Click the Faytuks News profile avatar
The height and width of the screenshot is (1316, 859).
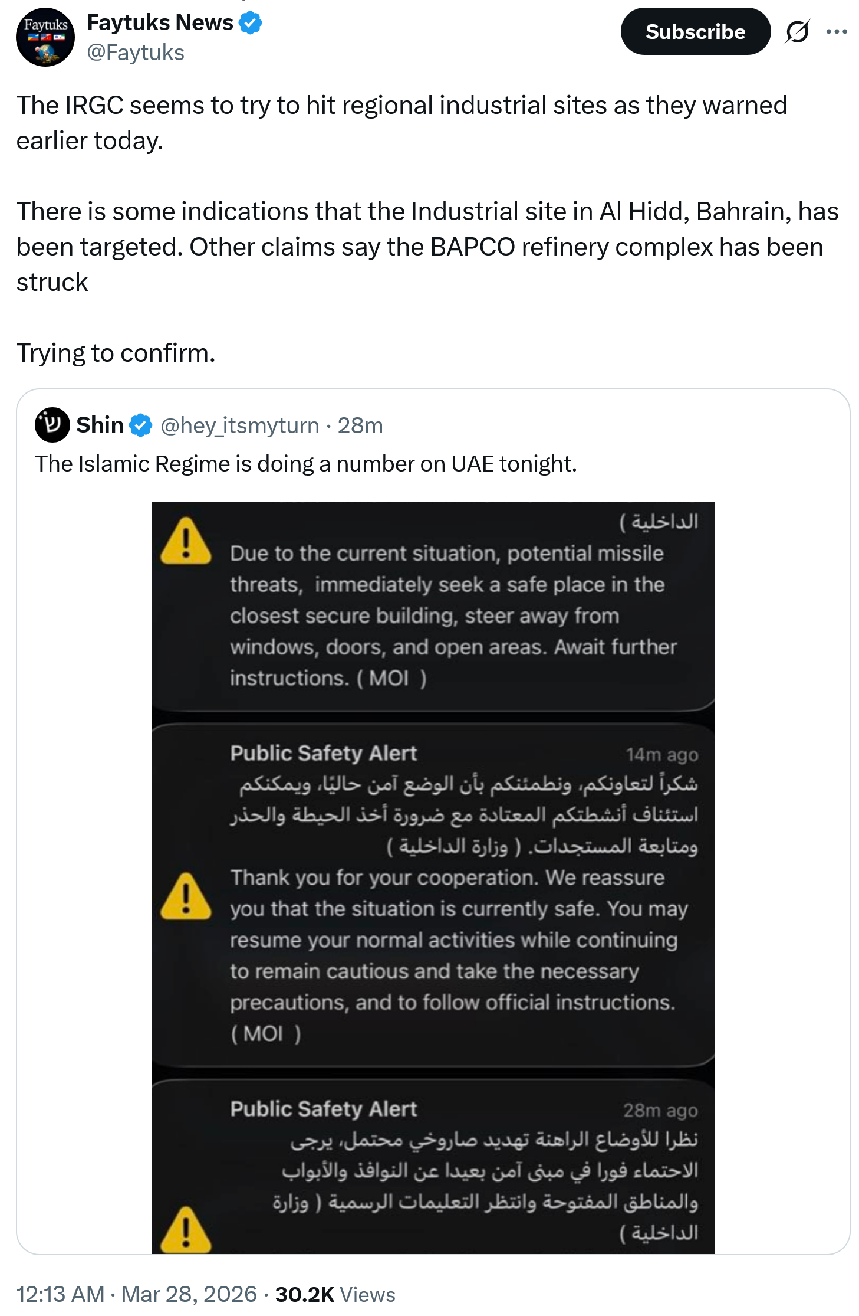coord(45,37)
